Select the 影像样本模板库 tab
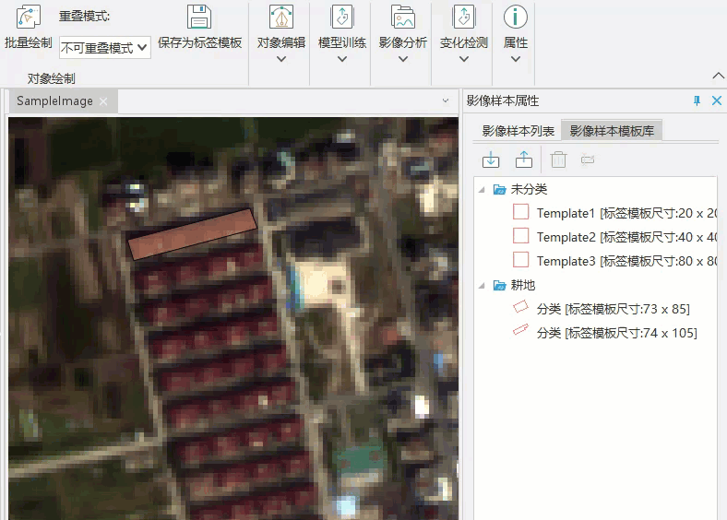727x520 pixels. pos(612,131)
